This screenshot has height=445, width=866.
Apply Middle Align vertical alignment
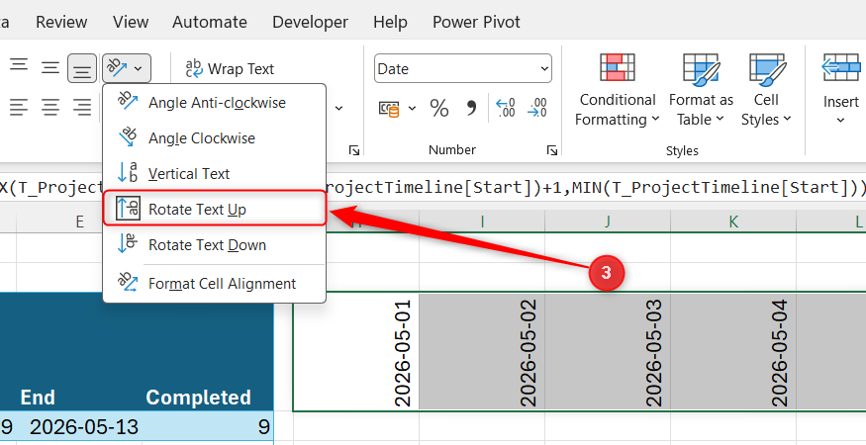[x=50, y=68]
